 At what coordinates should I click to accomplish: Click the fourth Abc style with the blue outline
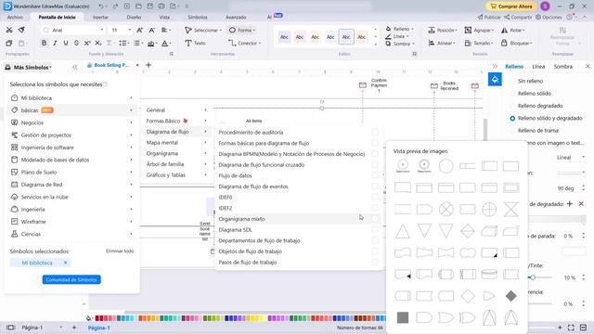346,37
